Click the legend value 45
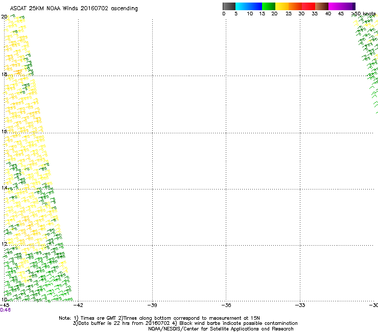 (341, 14)
